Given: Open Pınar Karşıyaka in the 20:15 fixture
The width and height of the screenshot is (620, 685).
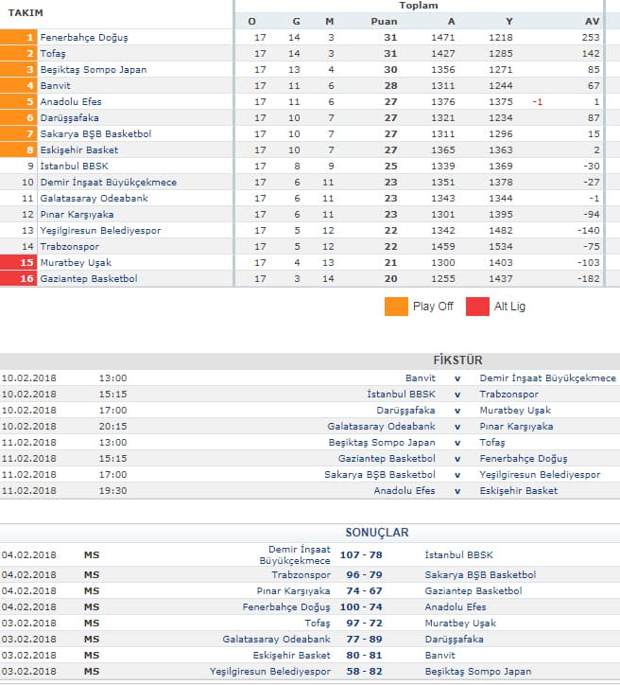Looking at the screenshot, I should click(x=516, y=427).
